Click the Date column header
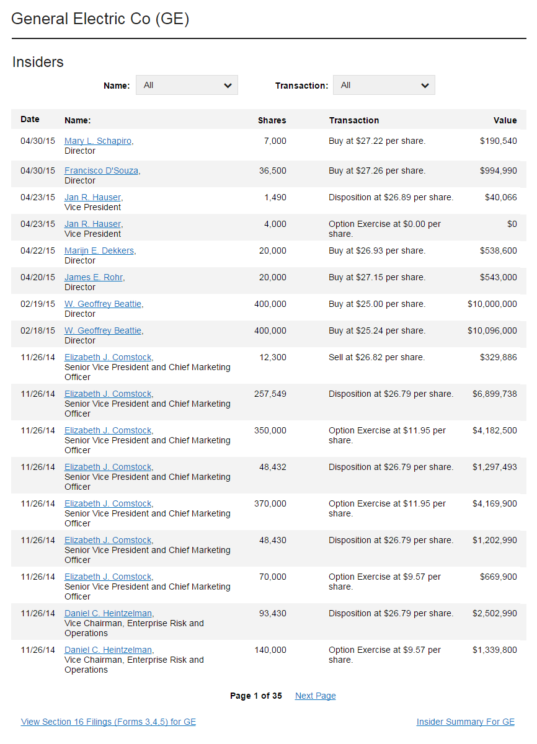Screen dimensions: 537x744 30,120
